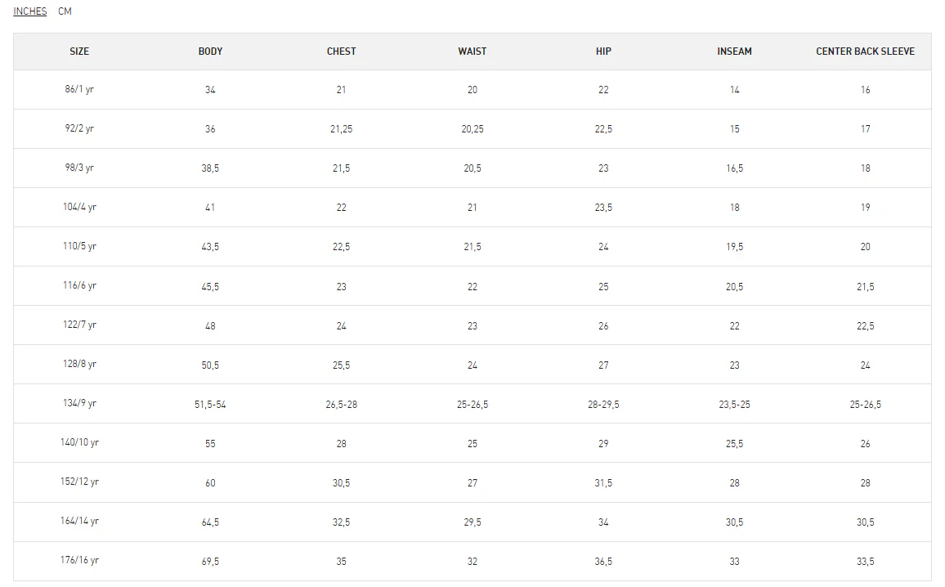This screenshot has height=587, width=945.
Task: Switch size chart to INCHES
Action: pos(30,11)
